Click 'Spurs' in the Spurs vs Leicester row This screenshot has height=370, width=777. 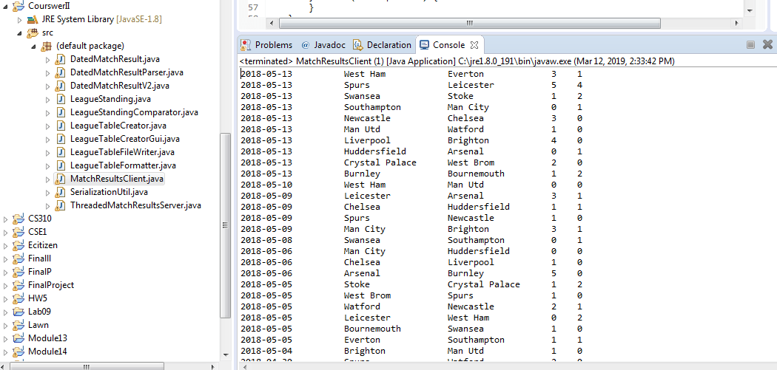[x=357, y=85]
